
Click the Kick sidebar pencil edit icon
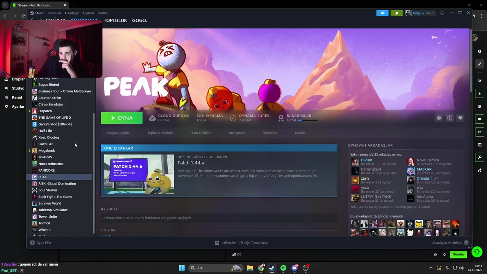pos(480,64)
